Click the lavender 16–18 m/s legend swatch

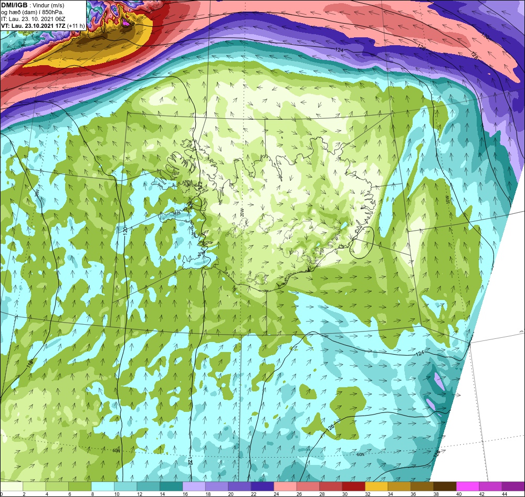pos(194,486)
